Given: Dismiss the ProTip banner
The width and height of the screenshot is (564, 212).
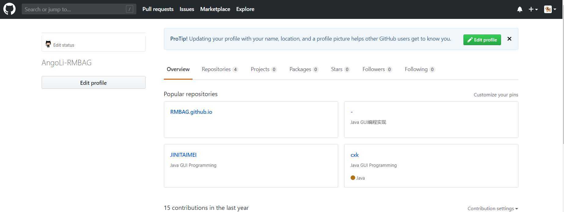Looking at the screenshot, I should [x=509, y=39].
